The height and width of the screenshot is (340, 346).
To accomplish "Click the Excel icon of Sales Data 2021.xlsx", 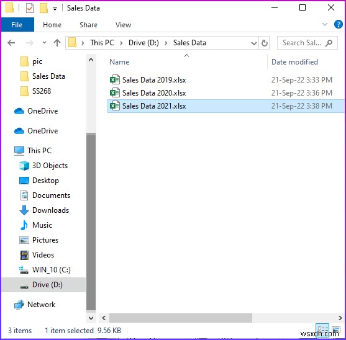I will point(115,105).
